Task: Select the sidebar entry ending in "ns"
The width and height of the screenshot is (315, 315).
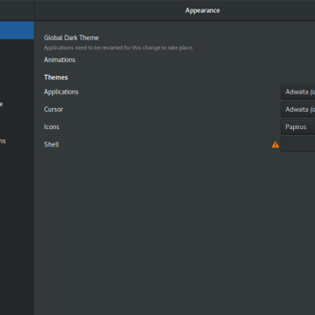Action: 17,141
